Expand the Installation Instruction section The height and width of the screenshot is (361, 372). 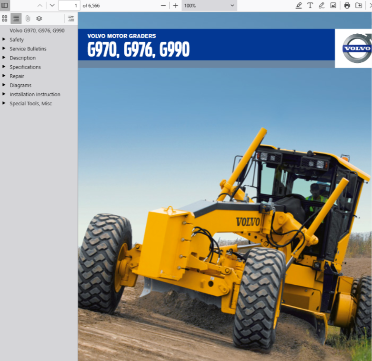(x=4, y=94)
